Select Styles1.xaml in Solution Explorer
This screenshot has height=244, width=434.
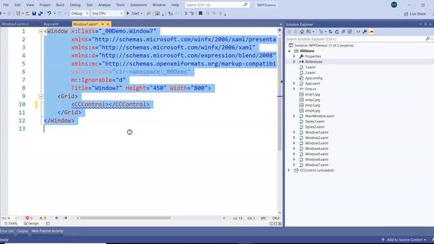coord(315,121)
